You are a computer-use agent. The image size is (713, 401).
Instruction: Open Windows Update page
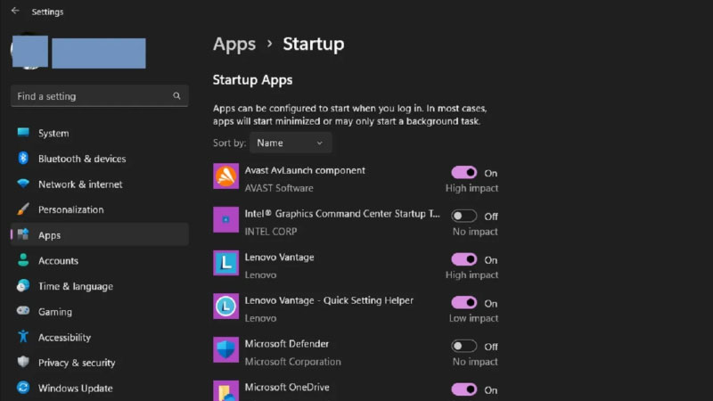[x=100, y=388]
